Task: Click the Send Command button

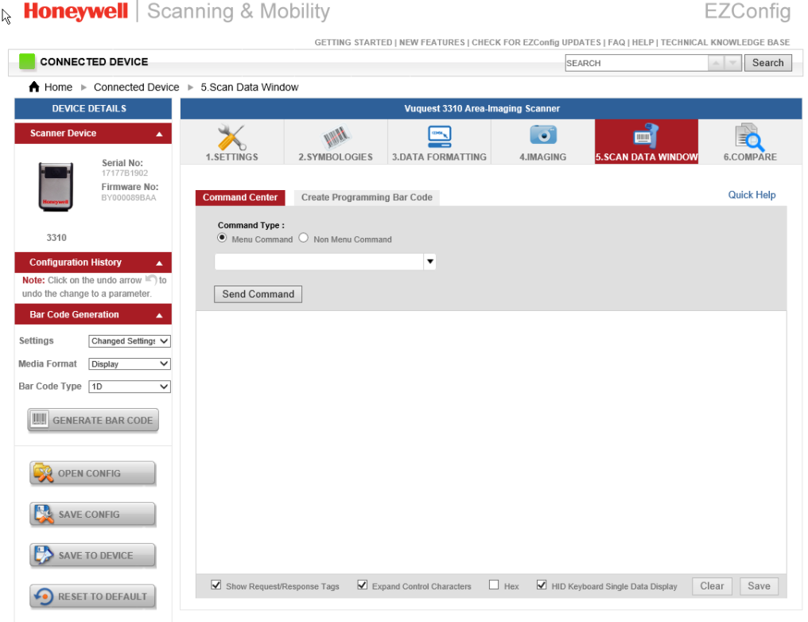Action: 258,294
